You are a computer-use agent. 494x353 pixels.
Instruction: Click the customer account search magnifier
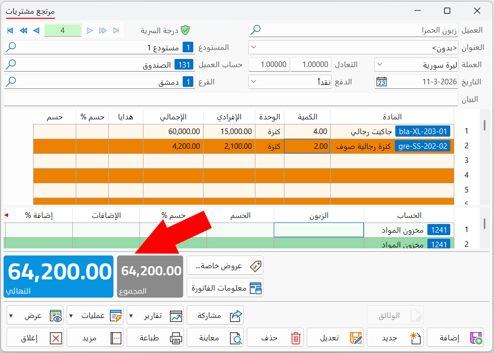pyautogui.click(x=11, y=65)
